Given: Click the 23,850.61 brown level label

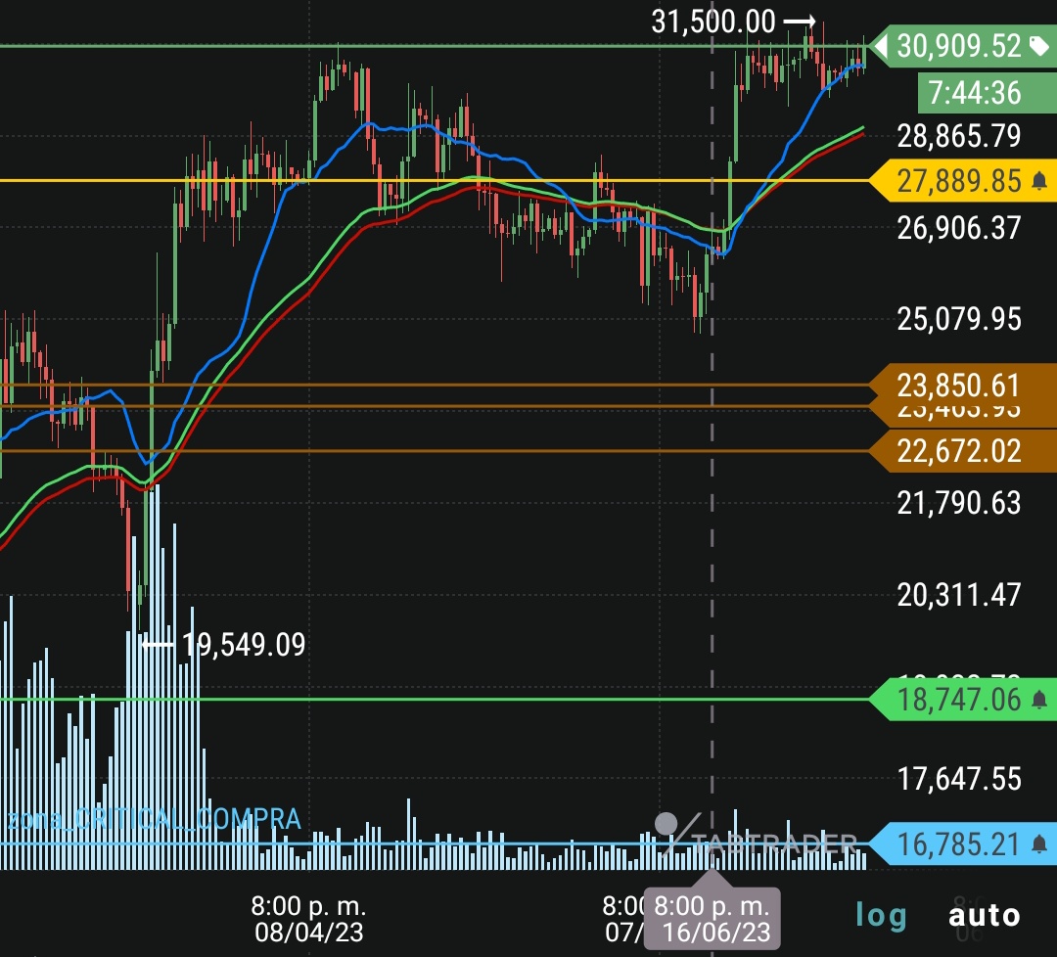Looking at the screenshot, I should [963, 385].
